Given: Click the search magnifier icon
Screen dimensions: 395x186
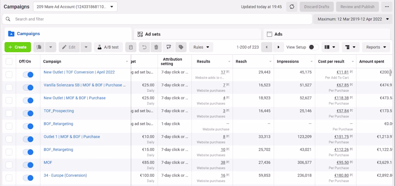Looking at the screenshot, I should pos(8,19).
